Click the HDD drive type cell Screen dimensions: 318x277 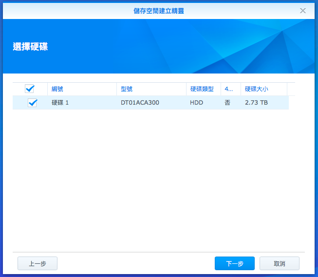tap(196, 103)
